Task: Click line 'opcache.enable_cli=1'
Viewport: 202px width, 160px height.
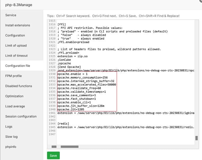Action: click(74, 102)
